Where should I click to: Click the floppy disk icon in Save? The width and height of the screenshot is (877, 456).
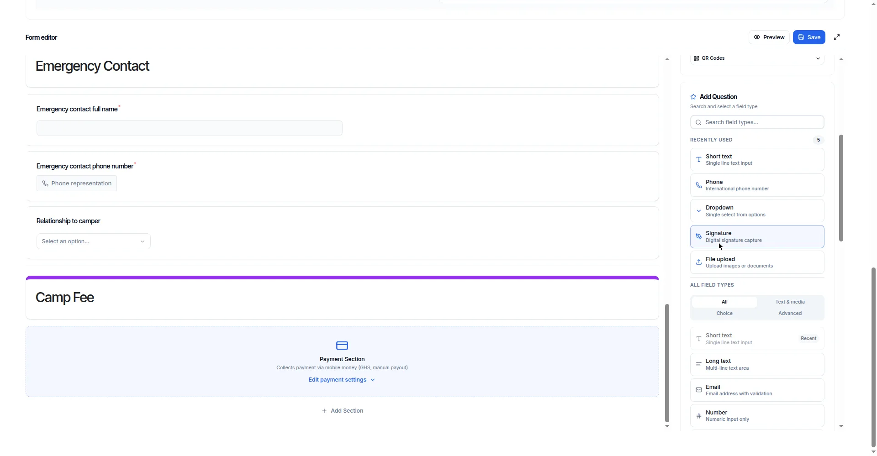pyautogui.click(x=801, y=37)
